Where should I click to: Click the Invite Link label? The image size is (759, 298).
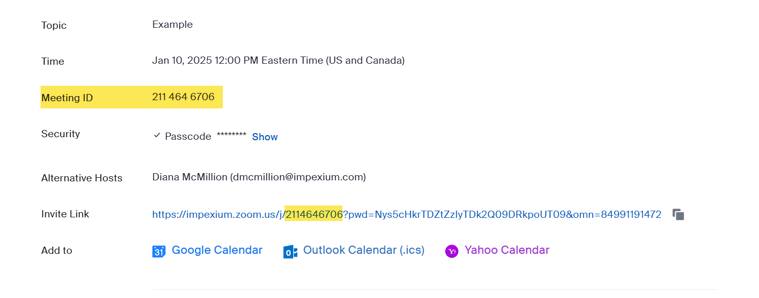65,214
